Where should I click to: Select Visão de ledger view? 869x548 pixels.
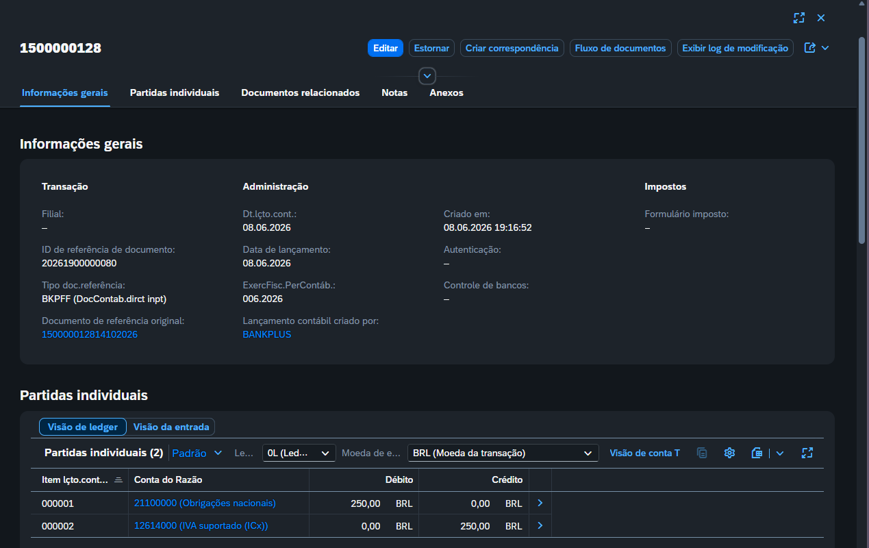point(83,427)
